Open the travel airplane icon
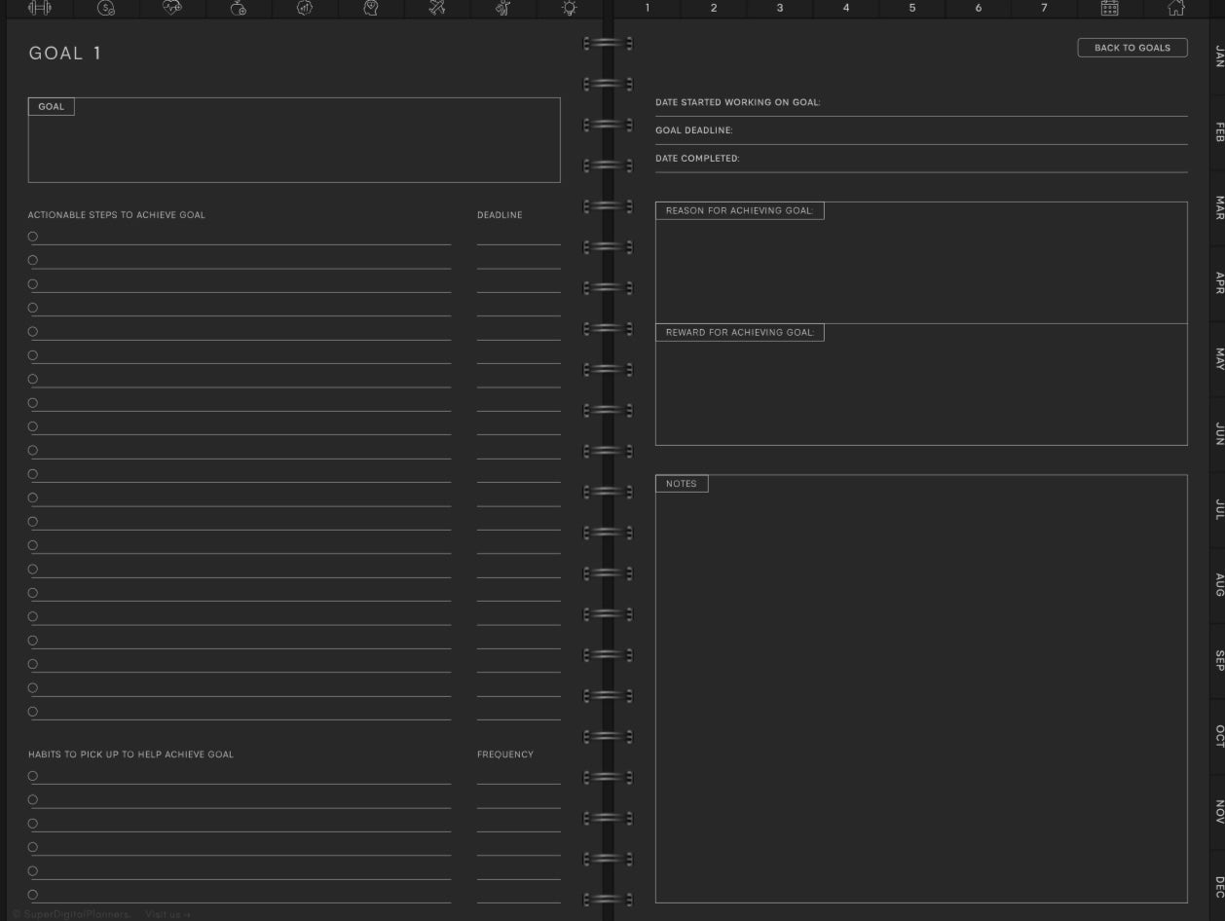The width and height of the screenshot is (1225, 921). tap(437, 8)
